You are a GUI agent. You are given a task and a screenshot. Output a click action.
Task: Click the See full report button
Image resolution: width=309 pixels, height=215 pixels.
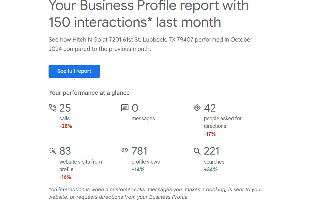(74, 71)
